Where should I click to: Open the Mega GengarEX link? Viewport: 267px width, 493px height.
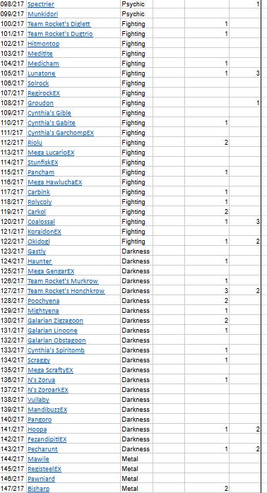tap(51, 271)
